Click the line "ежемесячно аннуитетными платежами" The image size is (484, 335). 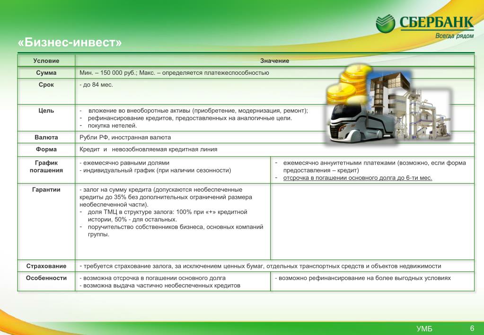[x=374, y=167]
